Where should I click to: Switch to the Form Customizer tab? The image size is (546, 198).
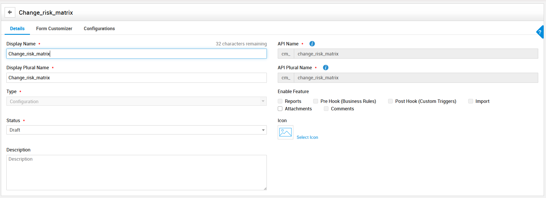[54, 28]
